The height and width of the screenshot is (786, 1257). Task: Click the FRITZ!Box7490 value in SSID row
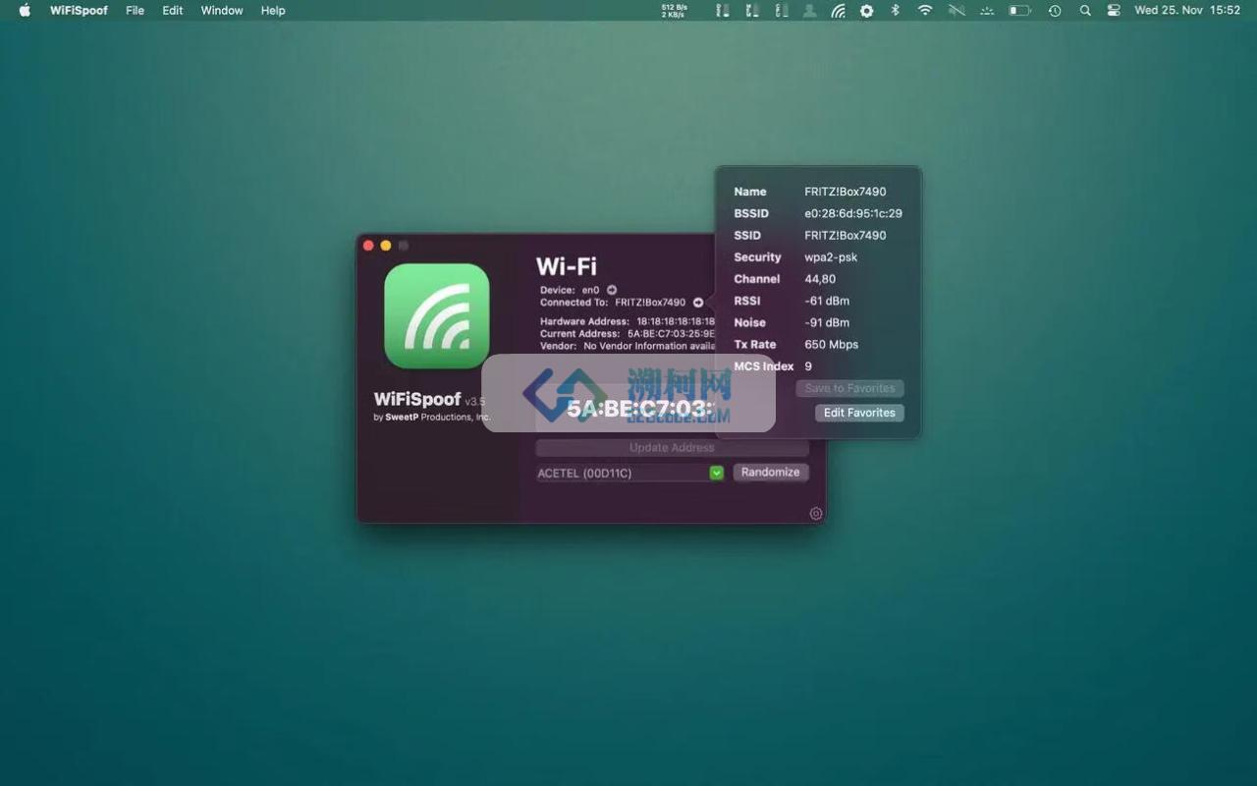point(846,235)
